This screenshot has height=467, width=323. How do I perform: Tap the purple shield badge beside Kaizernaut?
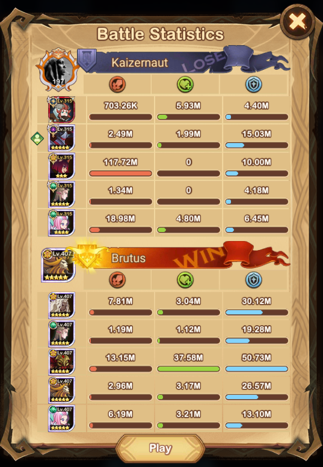click(x=87, y=61)
